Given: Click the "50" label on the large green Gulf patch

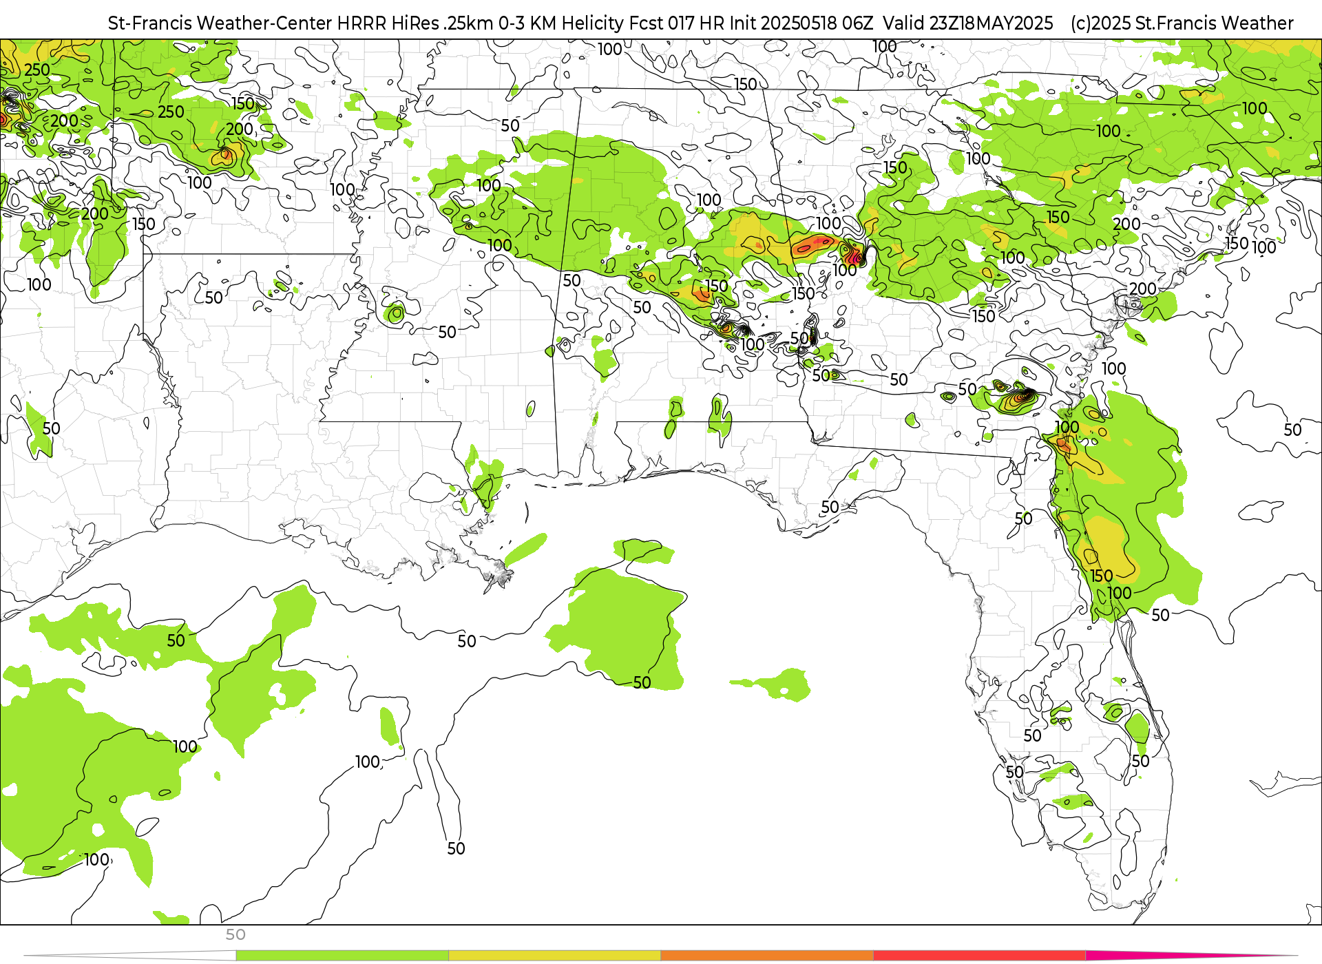Looking at the screenshot, I should coord(642,682).
